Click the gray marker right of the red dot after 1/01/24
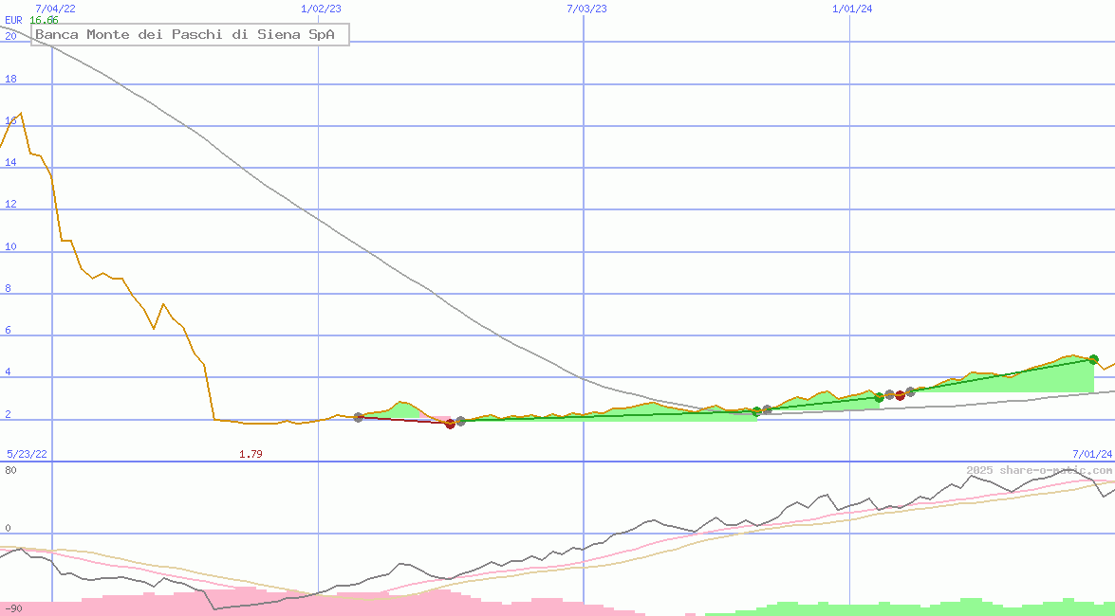The width and height of the screenshot is (1115, 616). (911, 392)
